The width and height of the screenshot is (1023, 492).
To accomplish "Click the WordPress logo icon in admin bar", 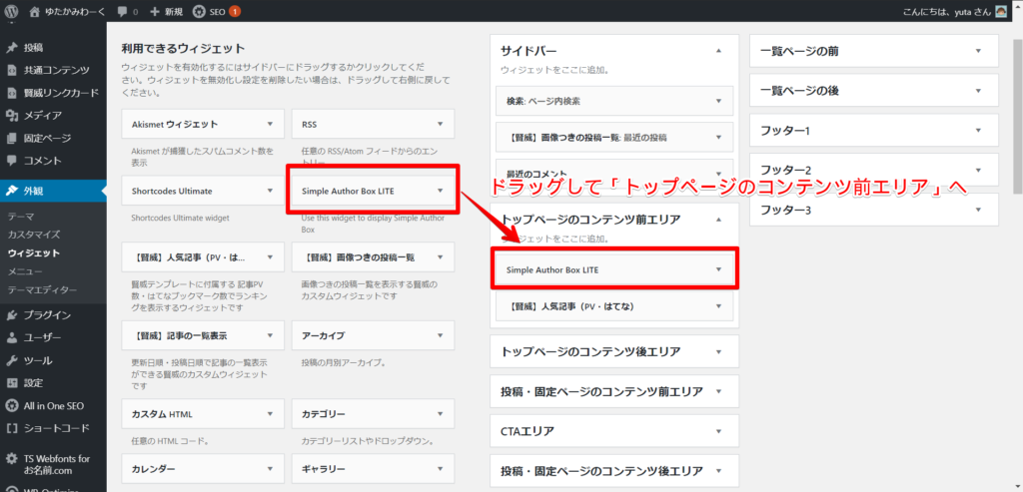I will [13, 11].
